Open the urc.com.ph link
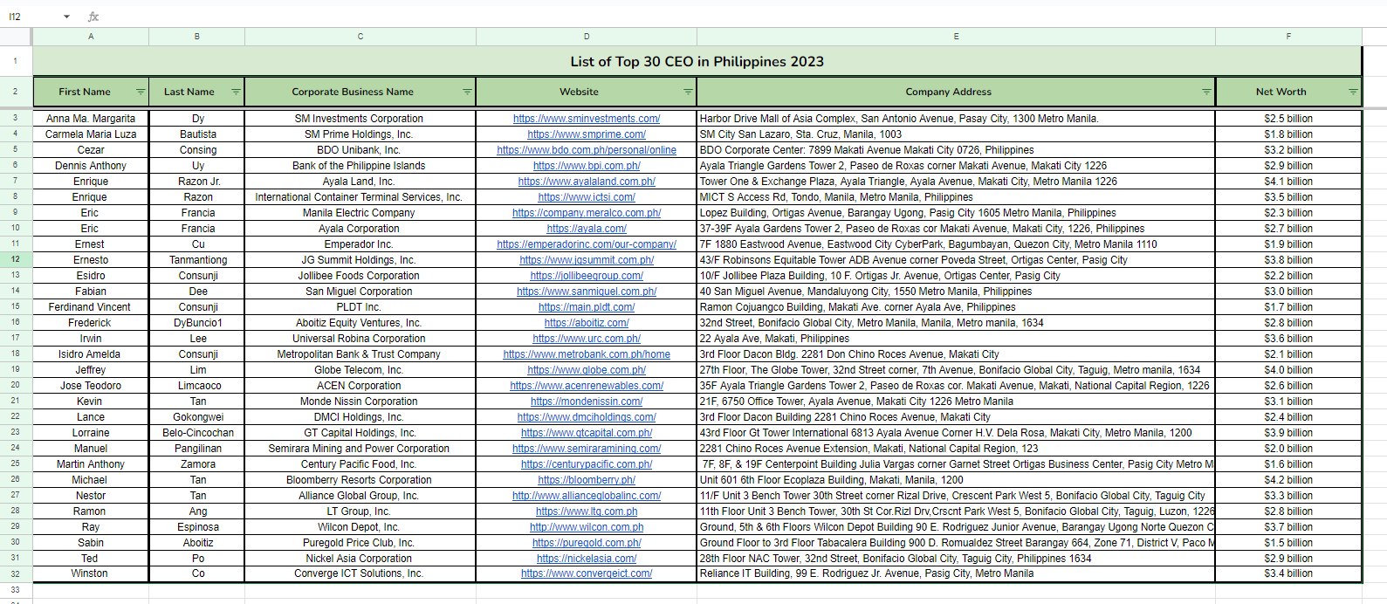The height and width of the screenshot is (604, 1387). pos(587,339)
